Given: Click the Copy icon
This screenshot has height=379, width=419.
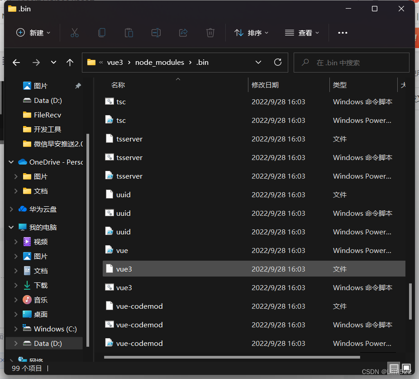Looking at the screenshot, I should click(x=102, y=32).
